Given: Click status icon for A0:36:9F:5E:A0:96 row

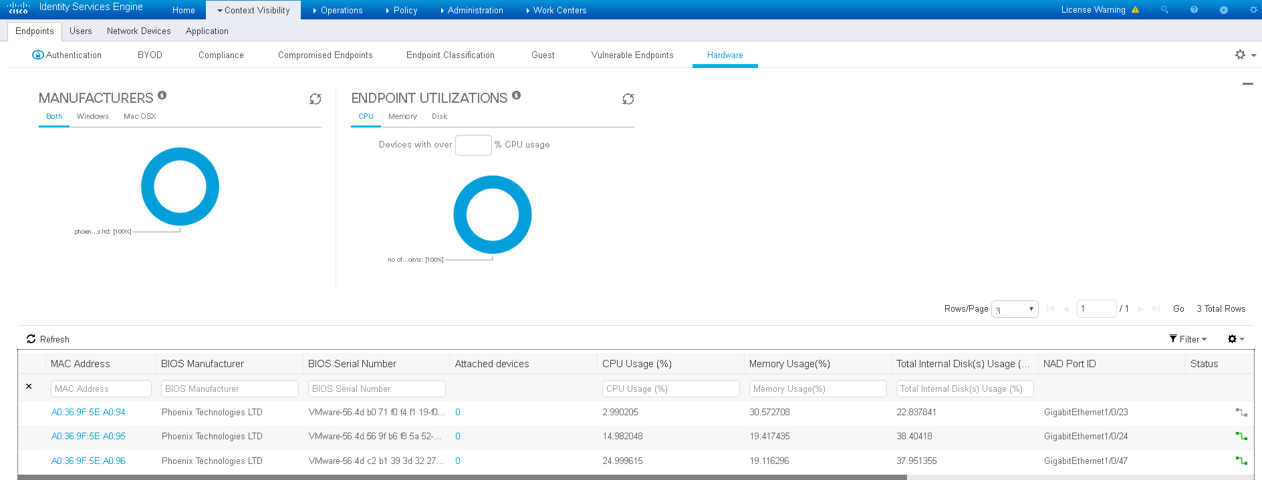Looking at the screenshot, I should 1241,461.
